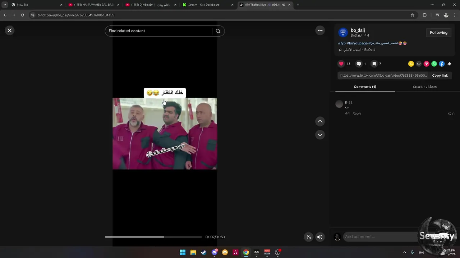Close the Kick Dashboard tab
Screen dimensions: 460x258
click(x=232, y=5)
